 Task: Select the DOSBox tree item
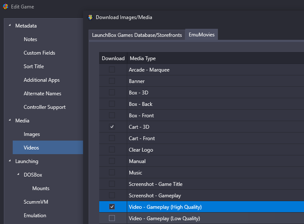pyautogui.click(x=33, y=175)
